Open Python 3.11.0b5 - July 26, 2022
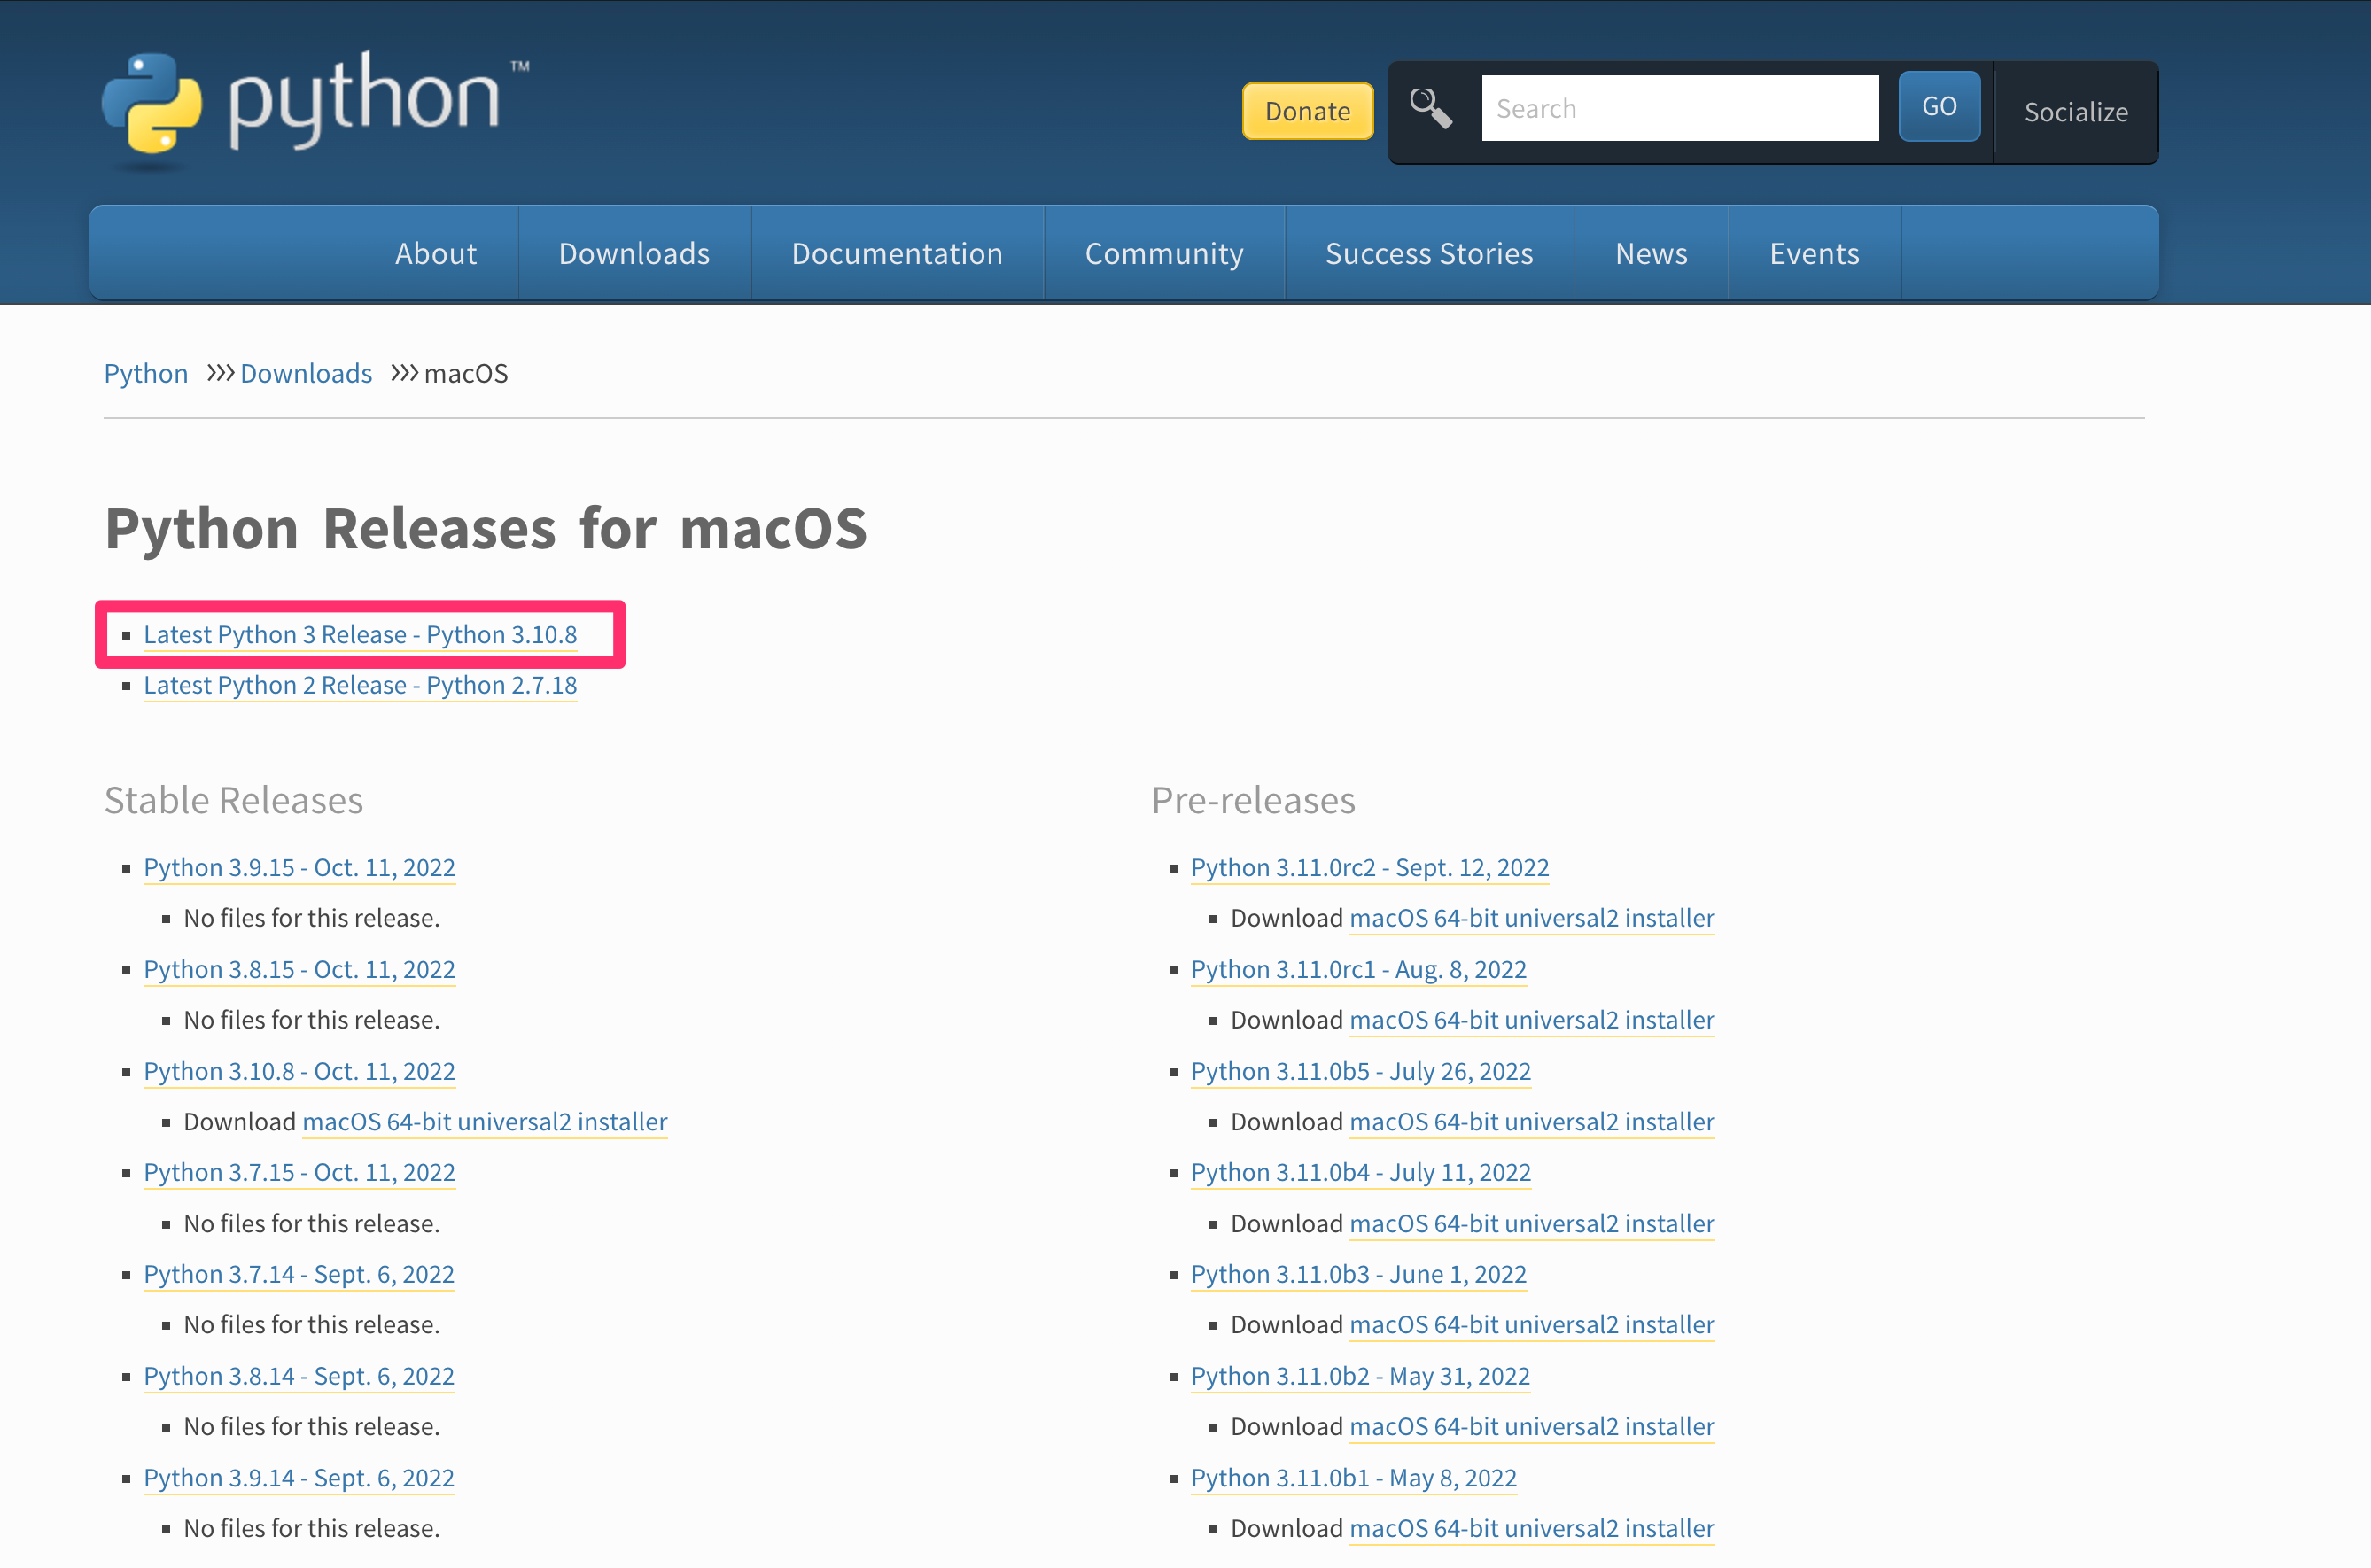The image size is (2371, 1568). (x=1361, y=1071)
